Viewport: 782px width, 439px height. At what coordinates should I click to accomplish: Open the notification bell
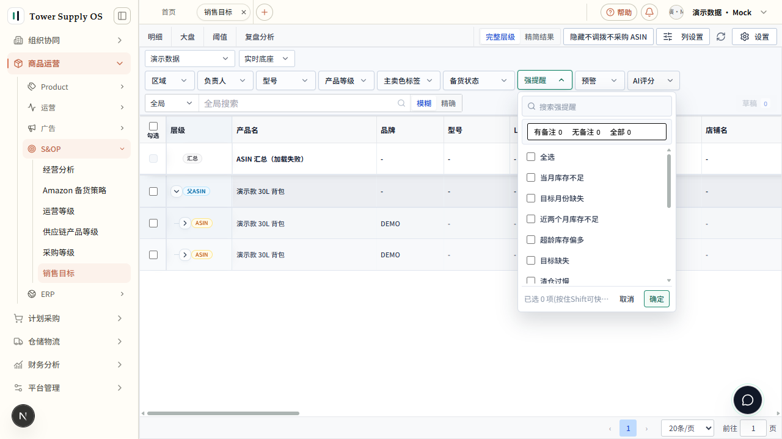point(649,12)
